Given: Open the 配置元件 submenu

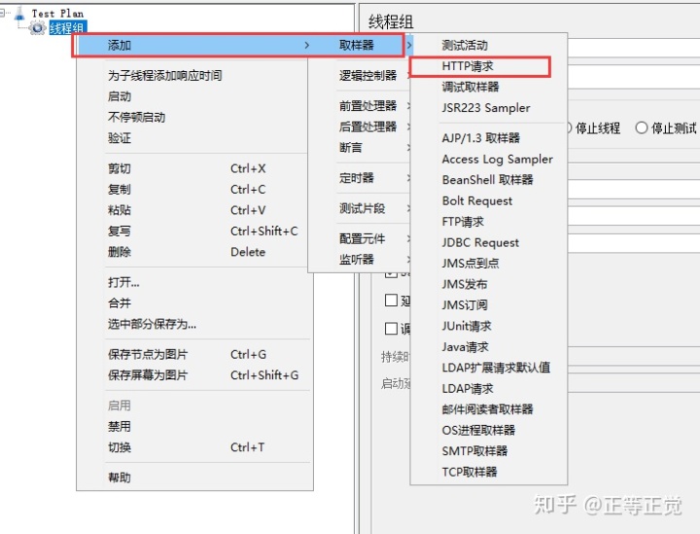Looking at the screenshot, I should coord(360,239).
